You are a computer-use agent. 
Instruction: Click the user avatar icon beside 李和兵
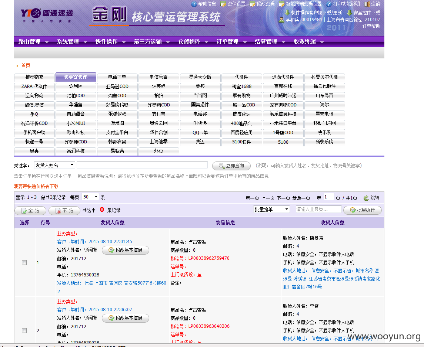[x=281, y=20]
